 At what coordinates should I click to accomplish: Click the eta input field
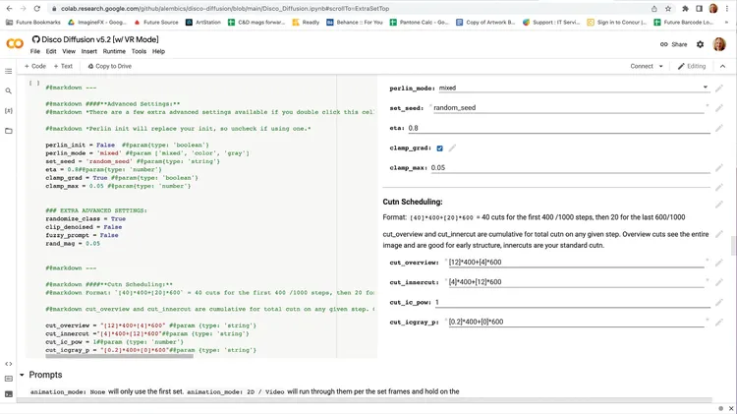(558, 128)
